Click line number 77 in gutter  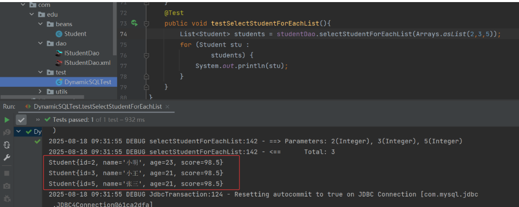[x=123, y=66]
